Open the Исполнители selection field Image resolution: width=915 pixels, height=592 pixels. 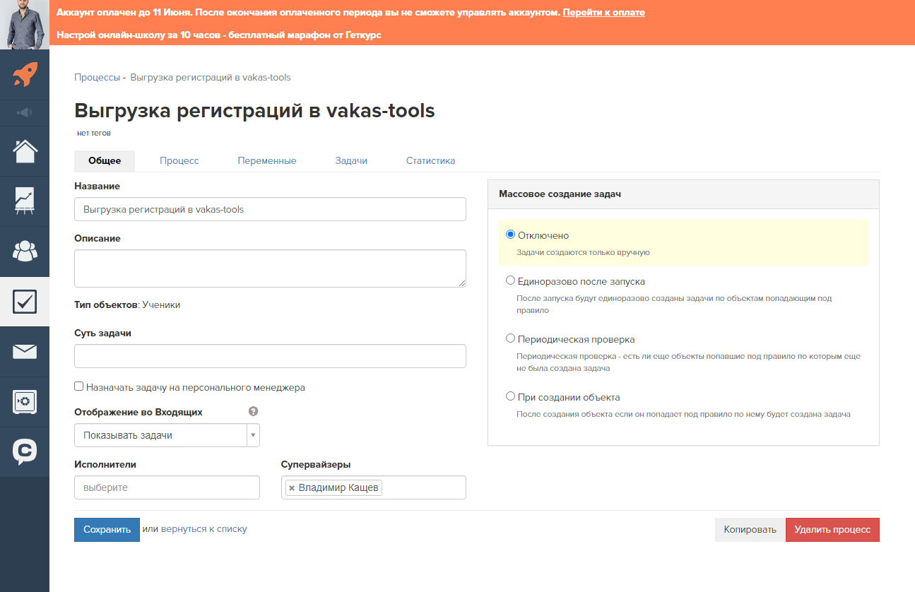tap(167, 487)
